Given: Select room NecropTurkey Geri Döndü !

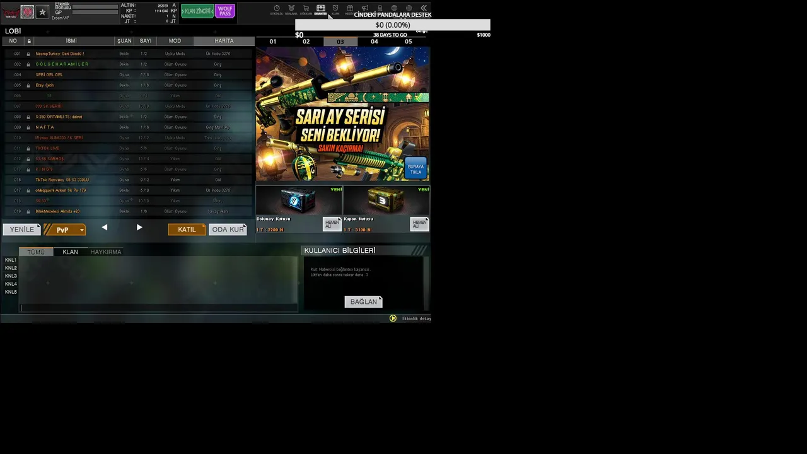Looking at the screenshot, I should click(x=128, y=54).
